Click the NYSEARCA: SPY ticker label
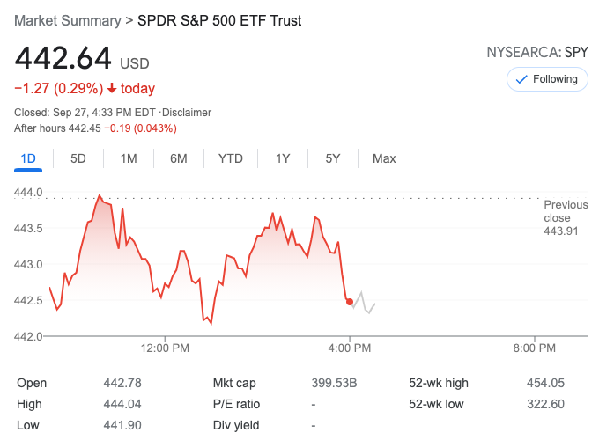 click(x=537, y=53)
